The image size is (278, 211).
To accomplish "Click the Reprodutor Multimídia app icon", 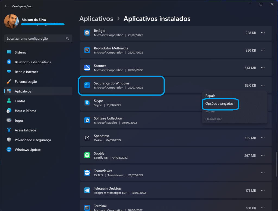I will (87, 50).
